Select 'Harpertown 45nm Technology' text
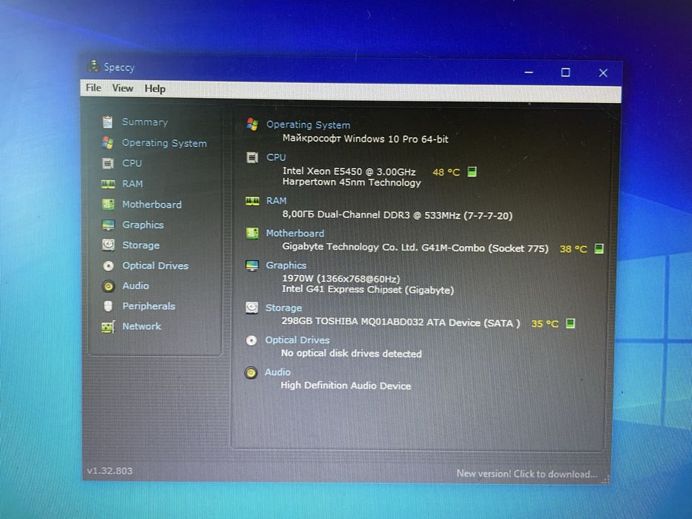The height and width of the screenshot is (519, 692). tap(352, 182)
